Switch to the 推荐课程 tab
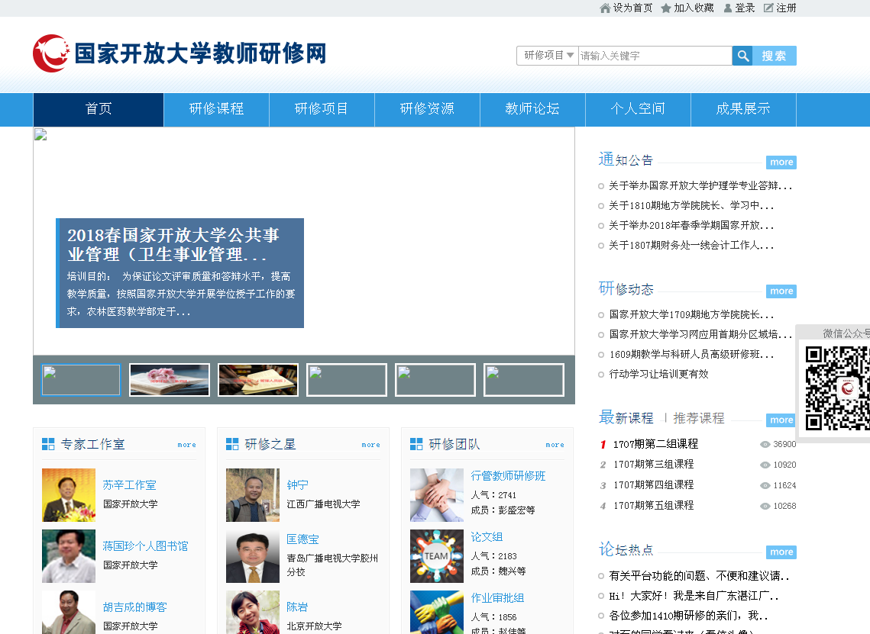870x634 pixels. pos(698,418)
